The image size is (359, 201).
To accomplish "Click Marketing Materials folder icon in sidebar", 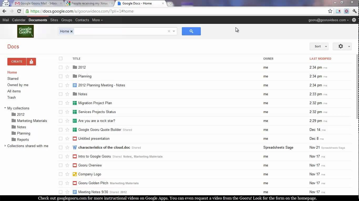I will 14,121.
